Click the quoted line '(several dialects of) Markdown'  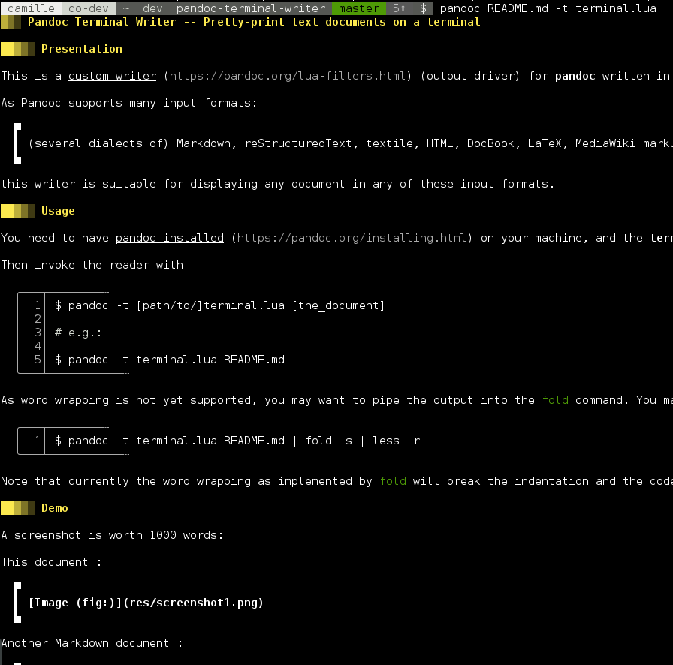(x=350, y=143)
